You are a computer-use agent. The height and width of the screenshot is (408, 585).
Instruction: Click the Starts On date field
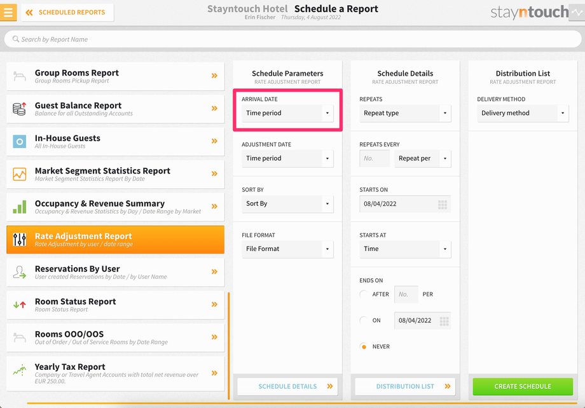click(x=405, y=204)
